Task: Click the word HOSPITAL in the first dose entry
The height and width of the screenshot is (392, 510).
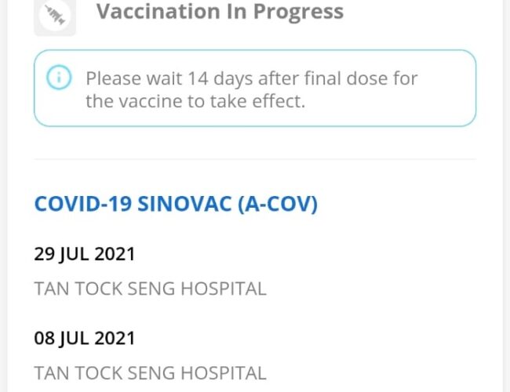Action: pyautogui.click(x=224, y=289)
